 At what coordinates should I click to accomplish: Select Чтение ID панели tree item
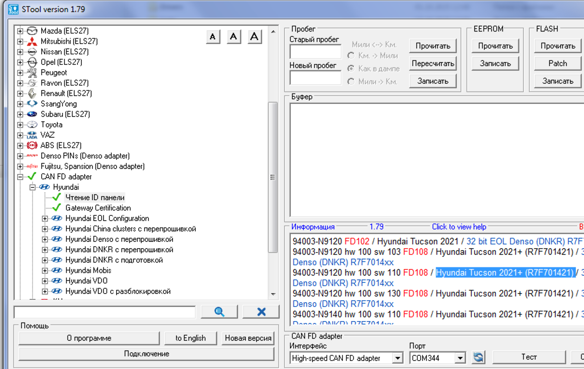pyautogui.click(x=95, y=198)
